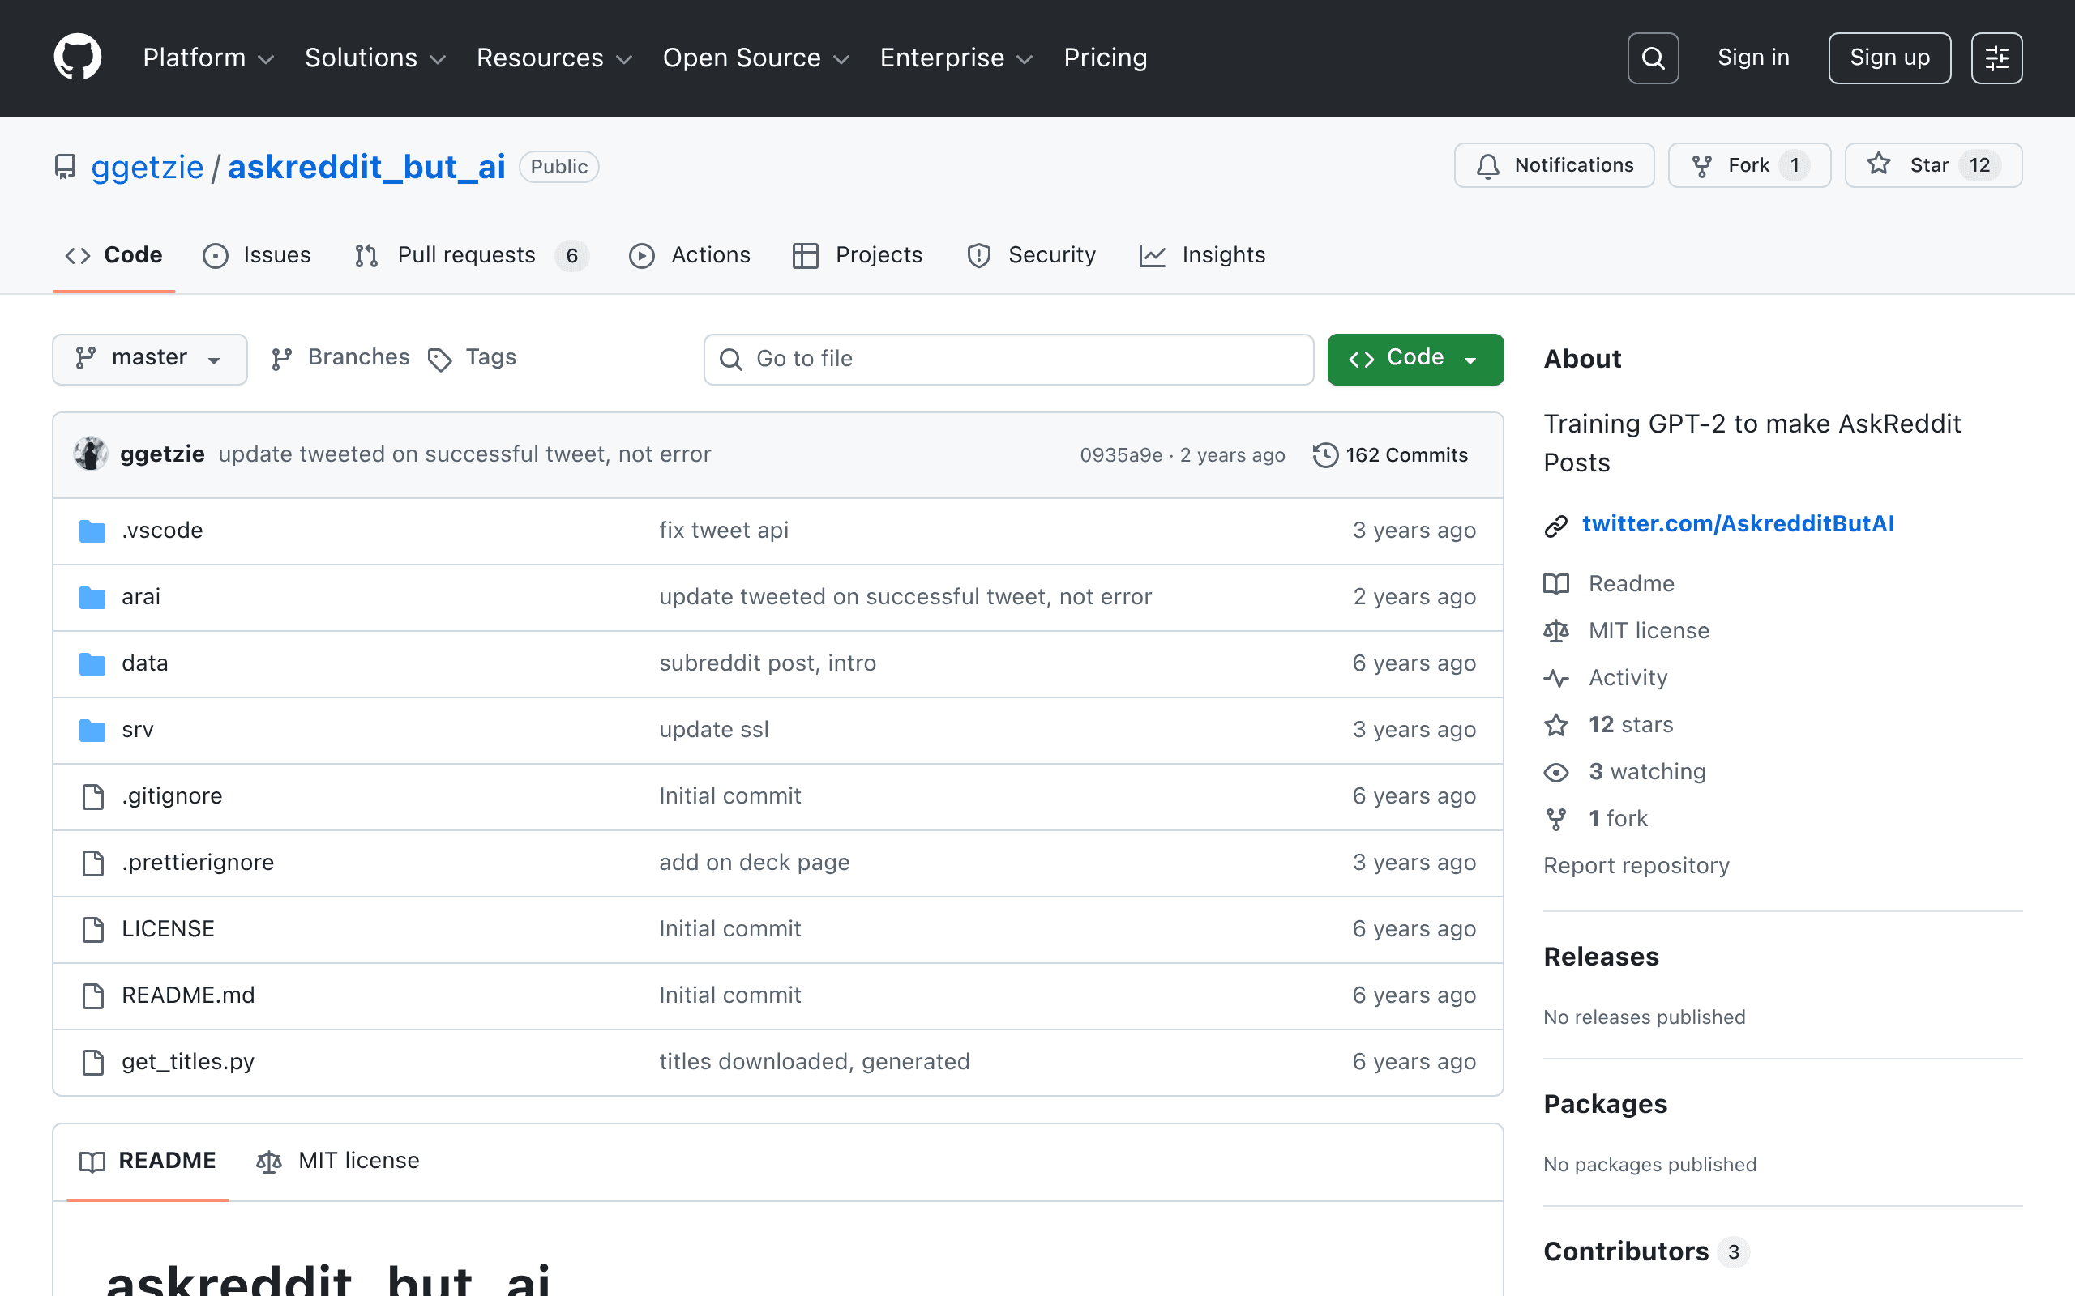Switch to the Insights tab
The height and width of the screenshot is (1296, 2075).
point(1202,255)
